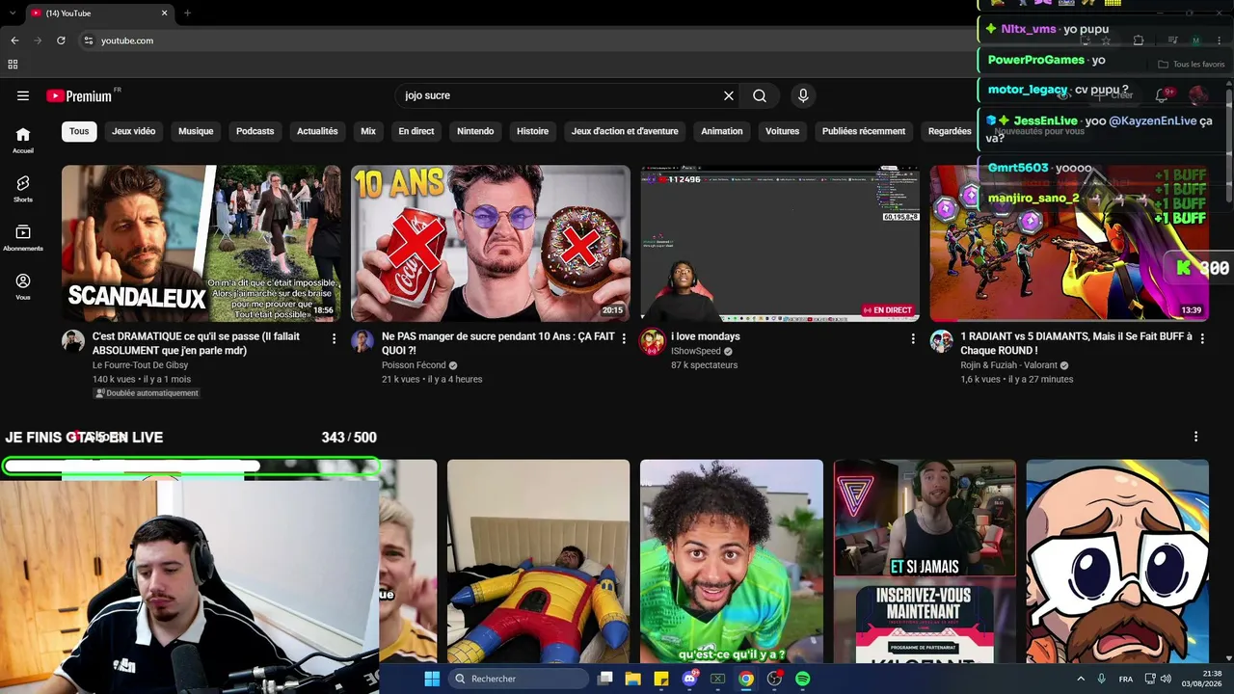
Task: Visit the IShowSpeed channel name link
Action: 695,351
